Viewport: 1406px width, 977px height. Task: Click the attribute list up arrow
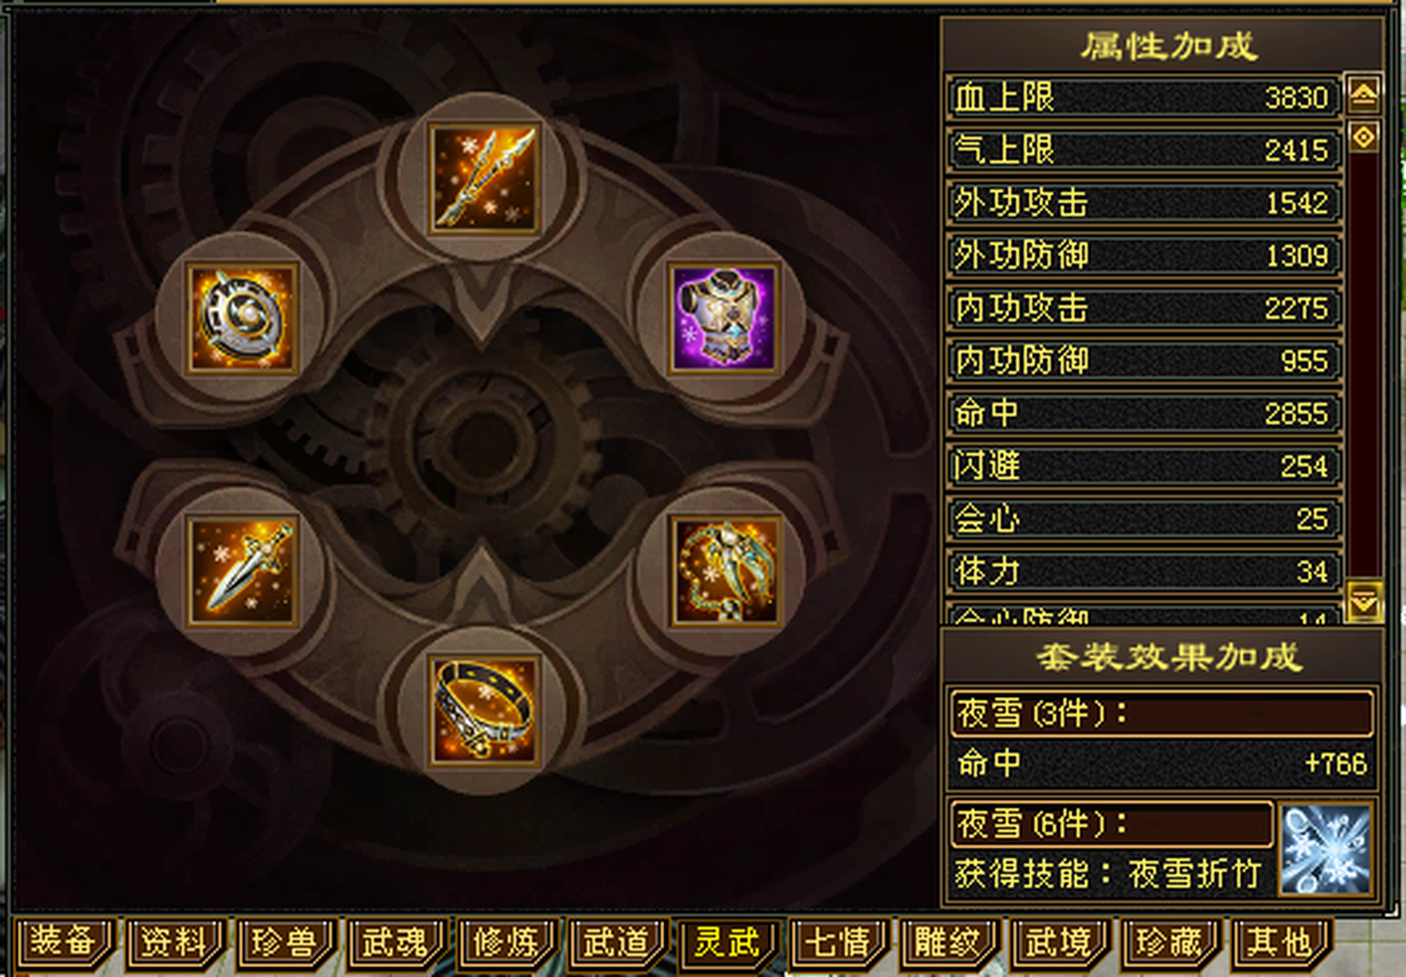pos(1364,94)
